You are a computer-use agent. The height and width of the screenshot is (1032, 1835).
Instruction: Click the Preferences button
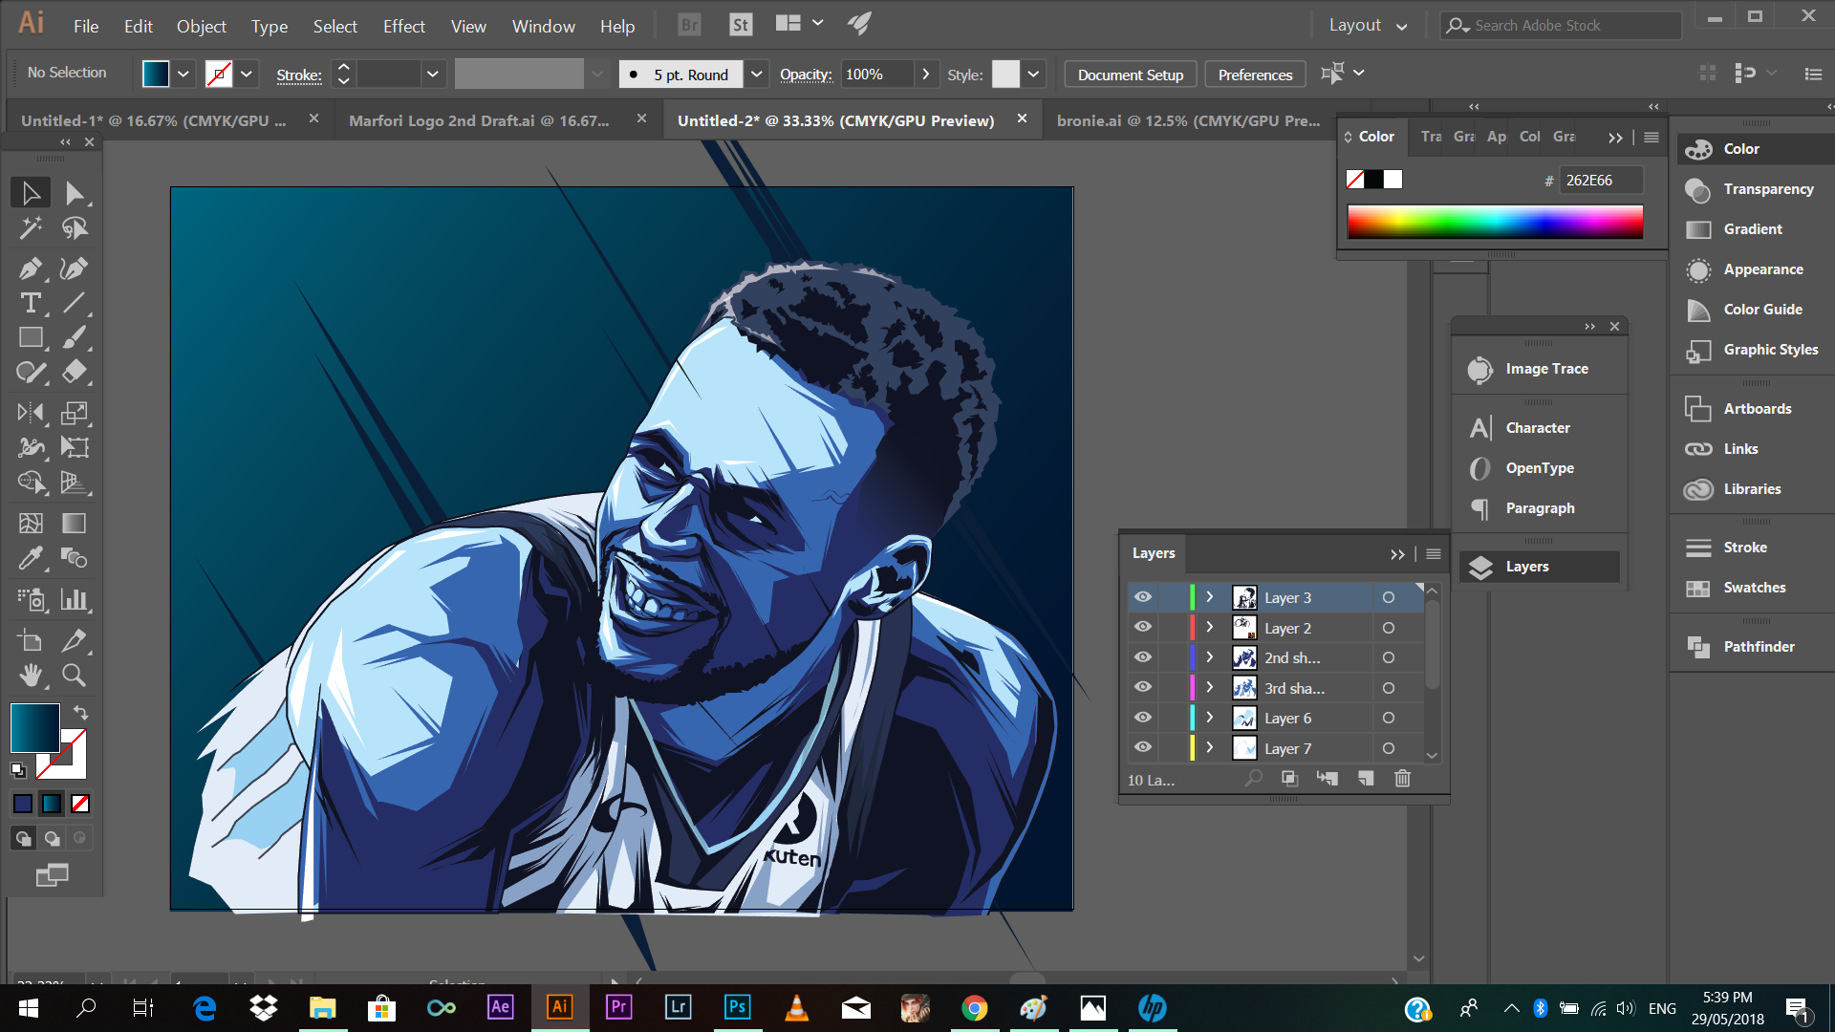click(1255, 75)
